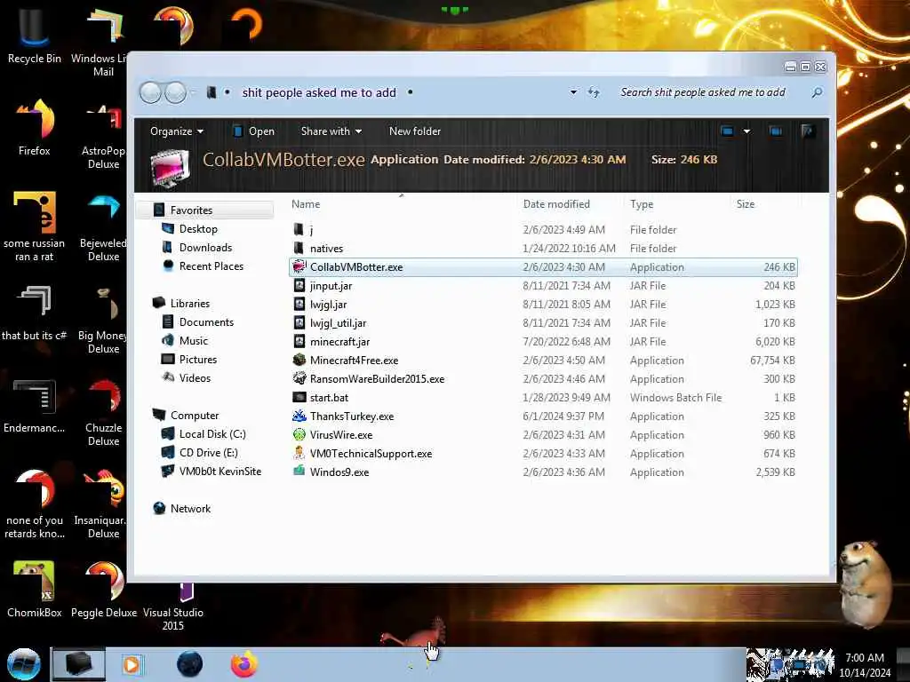Open Local Disk (C:)
Viewport: 910px width, 682px height.
[x=212, y=433]
